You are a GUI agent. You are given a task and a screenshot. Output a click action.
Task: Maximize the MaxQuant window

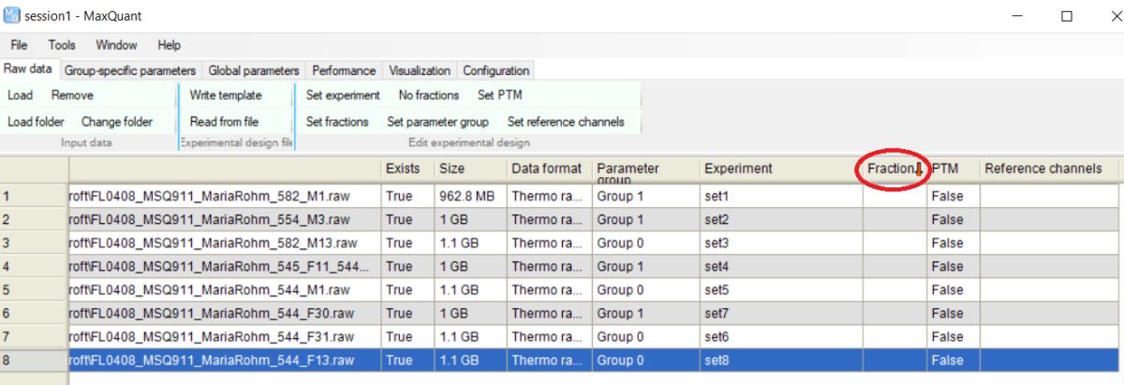tap(1066, 16)
